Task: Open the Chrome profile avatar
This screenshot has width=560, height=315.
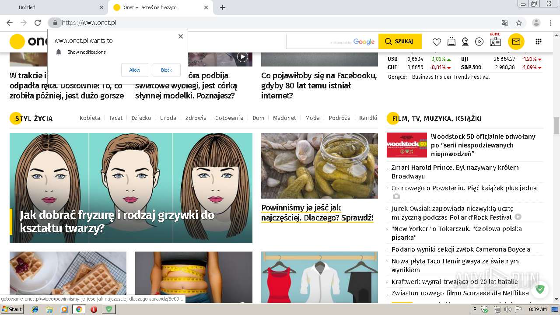Action: pyautogui.click(x=536, y=23)
